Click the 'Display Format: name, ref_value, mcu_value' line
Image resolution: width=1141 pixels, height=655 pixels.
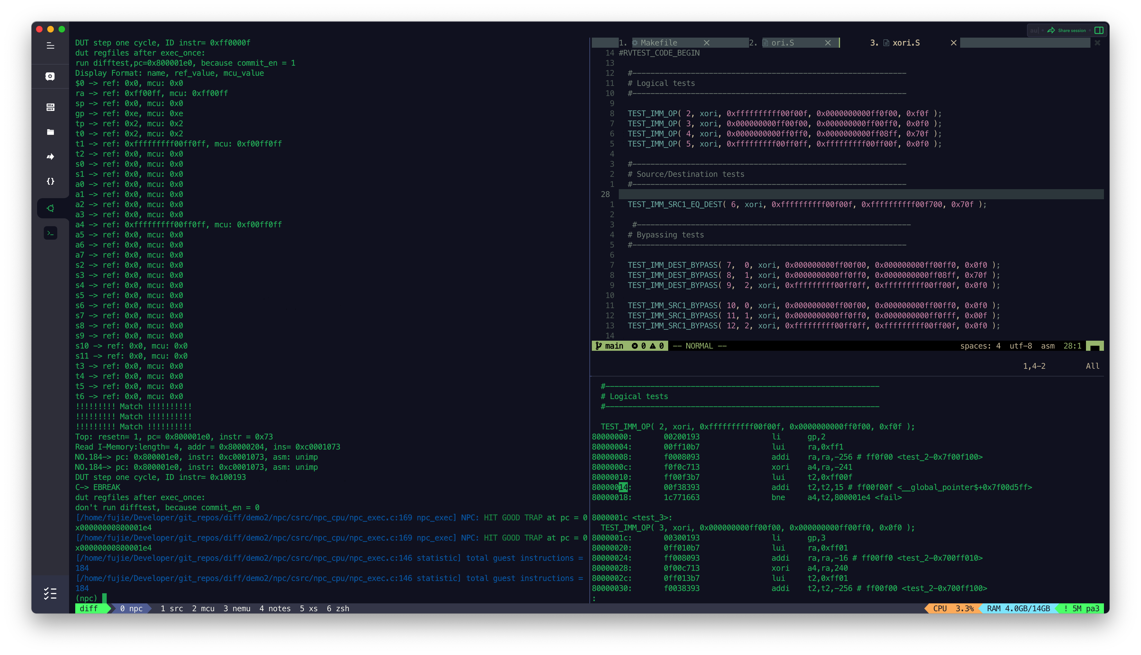[169, 73]
